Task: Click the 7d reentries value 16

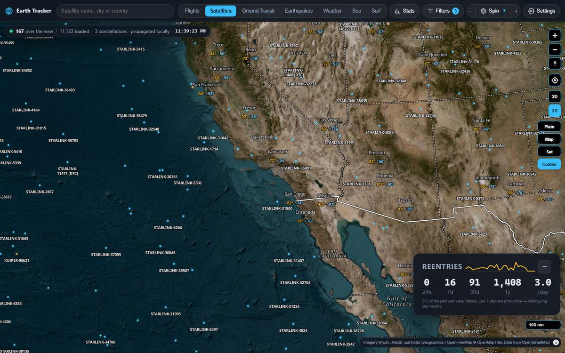Action: (450, 282)
